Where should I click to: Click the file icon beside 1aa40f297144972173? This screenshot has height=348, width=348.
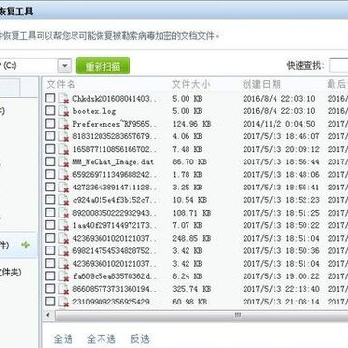click(x=64, y=225)
